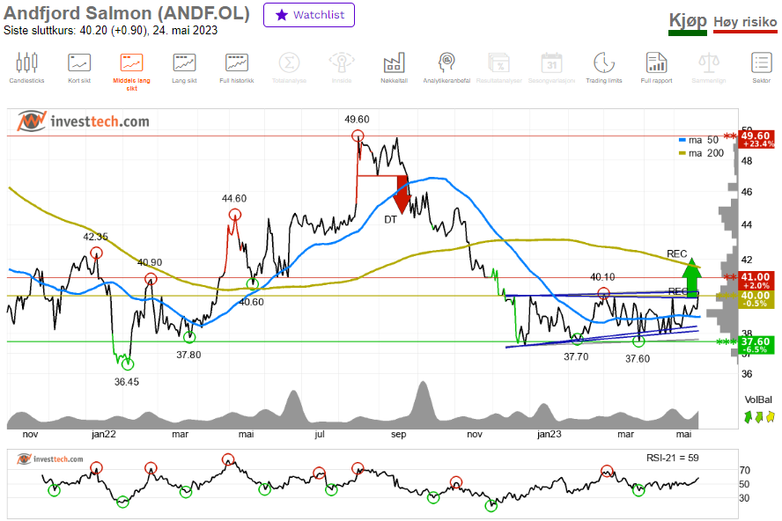Viewport: 782px width, 521px height.
Task: Click the Sesongvariasjoner calendar icon
Action: (551, 67)
